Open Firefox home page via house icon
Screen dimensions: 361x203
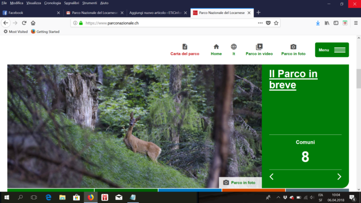pos(33,23)
